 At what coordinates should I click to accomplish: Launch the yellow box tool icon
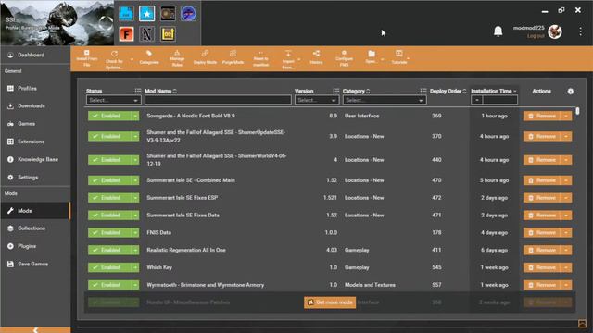pos(168,34)
